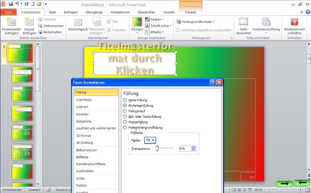The width and height of the screenshot is (311, 193).
Task: Open the Designs gallery dropdown
Action: pos(137,32)
